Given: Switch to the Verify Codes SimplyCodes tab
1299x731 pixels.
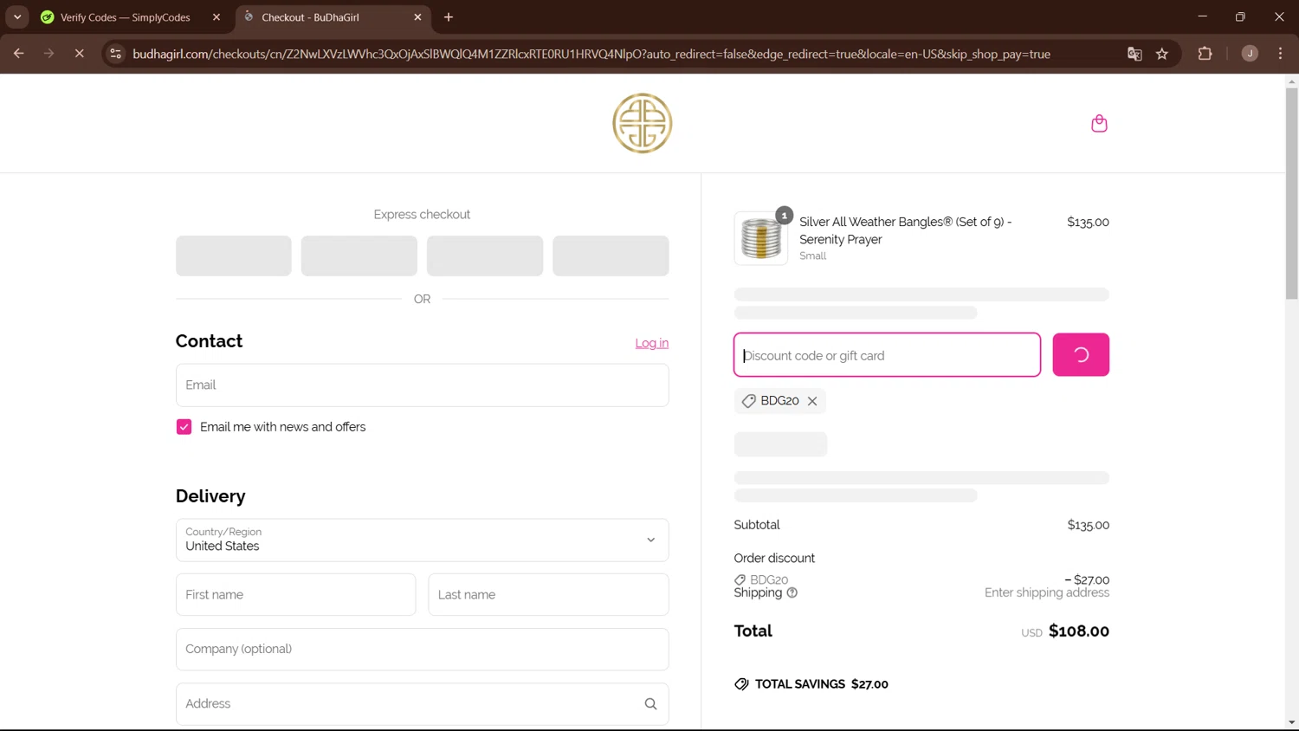Looking at the screenshot, I should (x=126, y=17).
